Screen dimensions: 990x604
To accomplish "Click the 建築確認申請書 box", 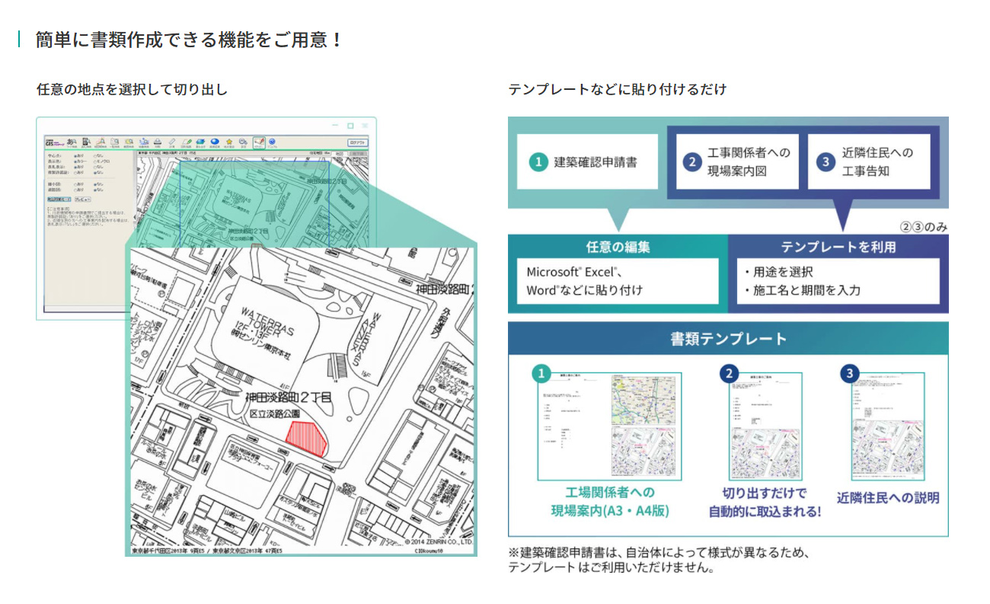I will click(587, 162).
